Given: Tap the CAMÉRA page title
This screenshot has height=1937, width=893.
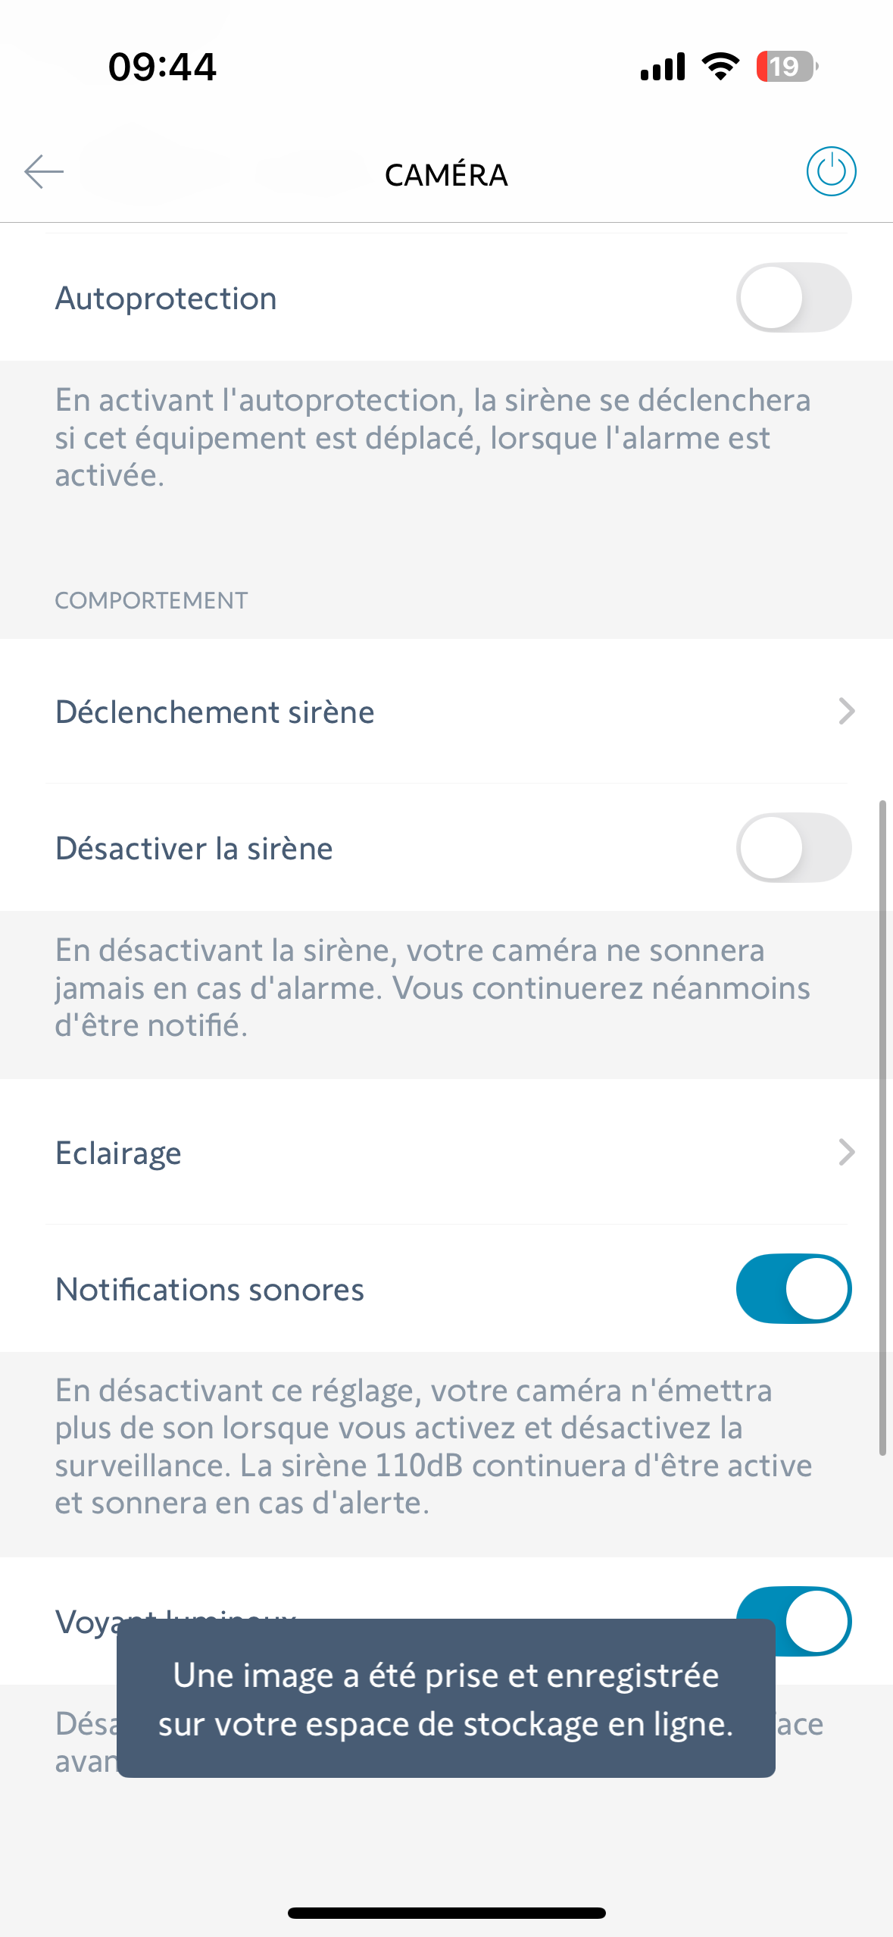Looking at the screenshot, I should [446, 175].
